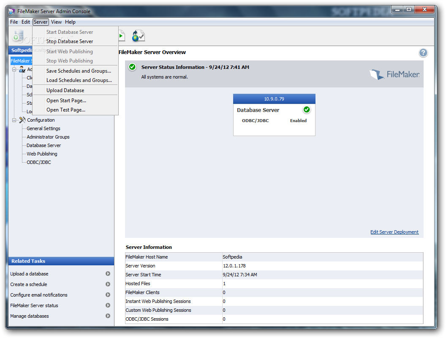
Task: Choose Stop Database Server
Action: [x=75, y=41]
